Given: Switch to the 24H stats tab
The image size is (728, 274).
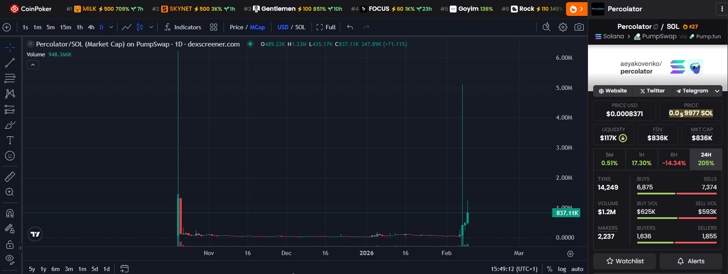Looking at the screenshot, I should (x=706, y=159).
